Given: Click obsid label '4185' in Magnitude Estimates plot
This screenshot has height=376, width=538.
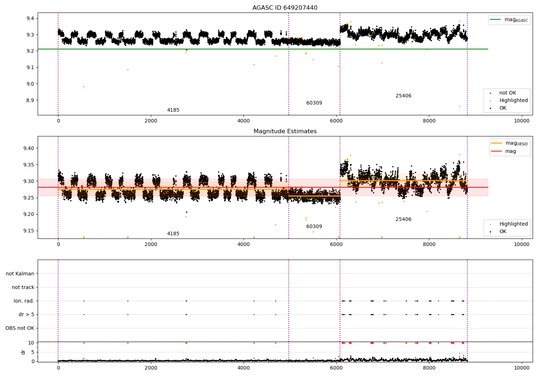Looking at the screenshot, I should [173, 234].
